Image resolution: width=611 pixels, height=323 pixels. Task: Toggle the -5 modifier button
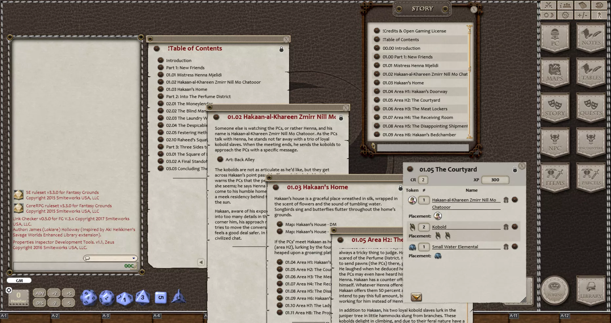[x=69, y=303]
